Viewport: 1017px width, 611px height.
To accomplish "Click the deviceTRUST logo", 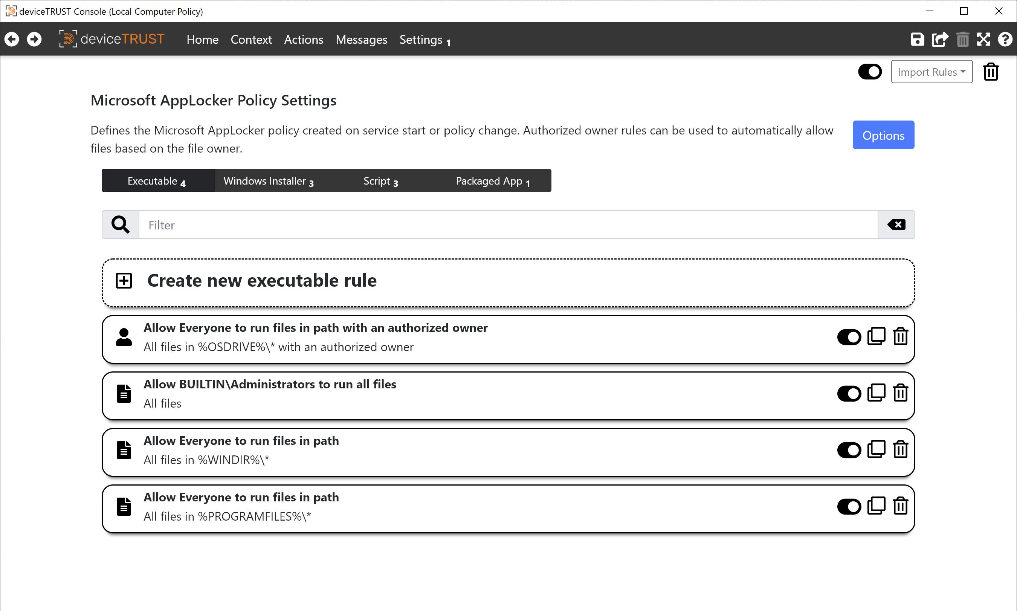I will tap(111, 38).
